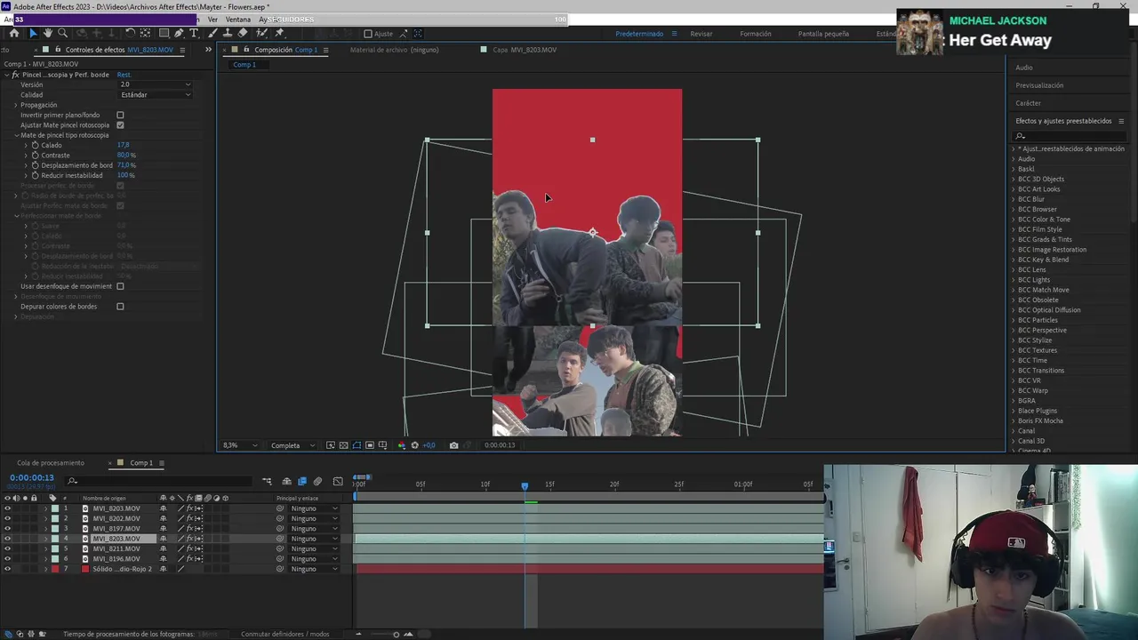
Task: Enable Usar desenfoque de movimiento checkbox
Action: pyautogui.click(x=120, y=286)
